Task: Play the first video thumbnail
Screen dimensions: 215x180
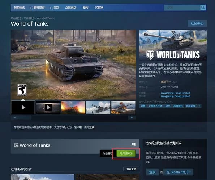Action: [x=23, y=108]
